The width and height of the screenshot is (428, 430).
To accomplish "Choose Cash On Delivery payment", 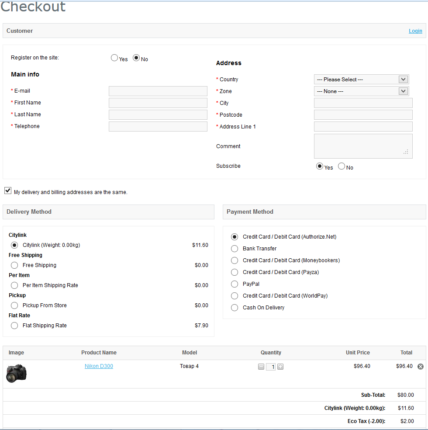I will point(235,308).
